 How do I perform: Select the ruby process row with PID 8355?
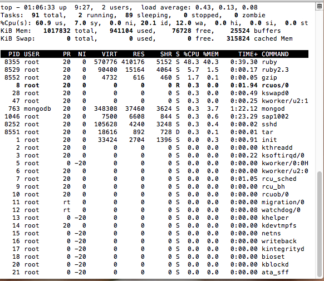154,62
